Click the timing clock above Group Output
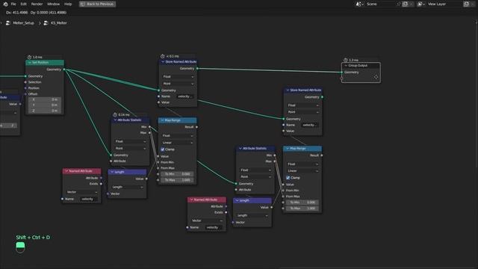 coord(345,60)
